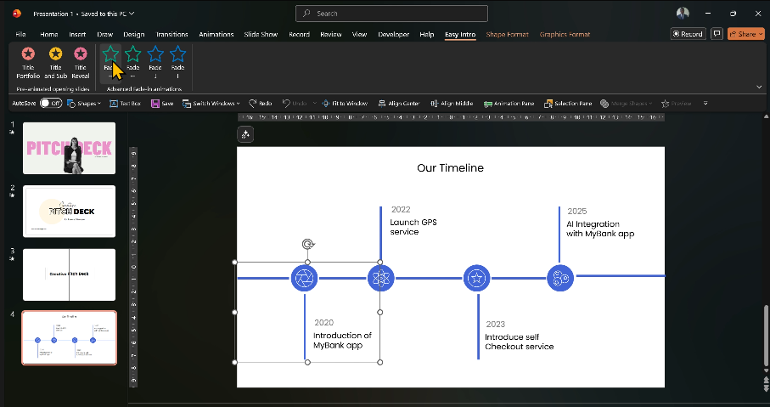Click Fit to Window button
The image size is (770, 407).
tap(344, 103)
